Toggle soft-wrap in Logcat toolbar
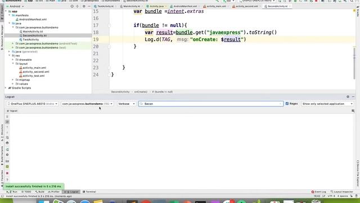 pos(7,138)
